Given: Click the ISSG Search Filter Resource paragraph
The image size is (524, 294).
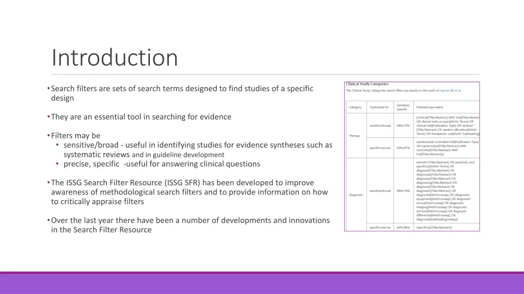Looking at the screenshot, I should (189, 192).
